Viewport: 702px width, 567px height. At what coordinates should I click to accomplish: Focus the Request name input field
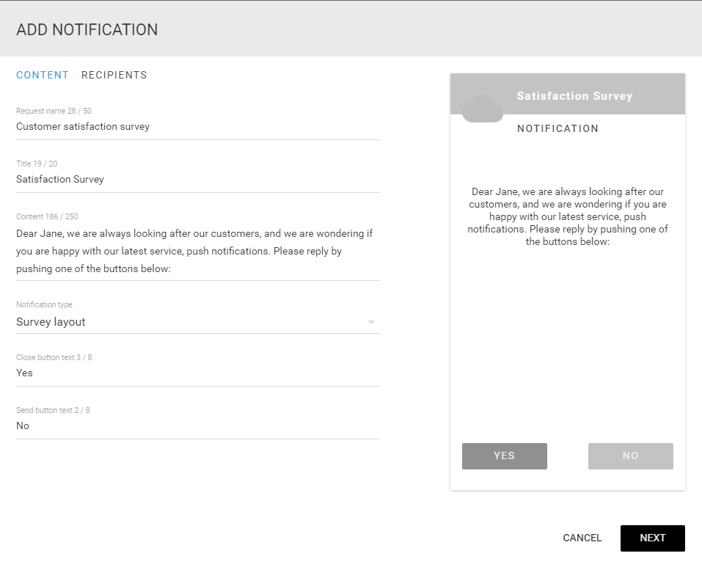point(198,127)
